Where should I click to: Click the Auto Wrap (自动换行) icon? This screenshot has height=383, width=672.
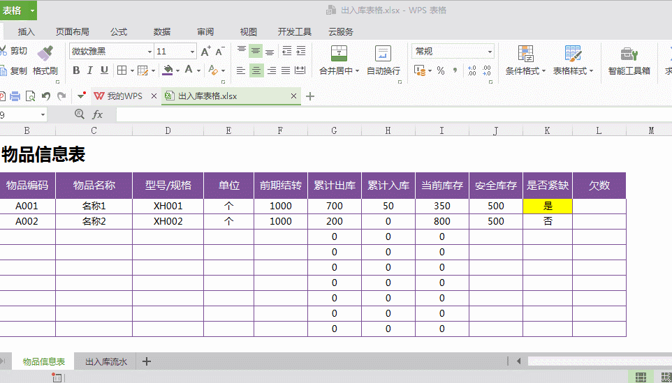pos(383,54)
